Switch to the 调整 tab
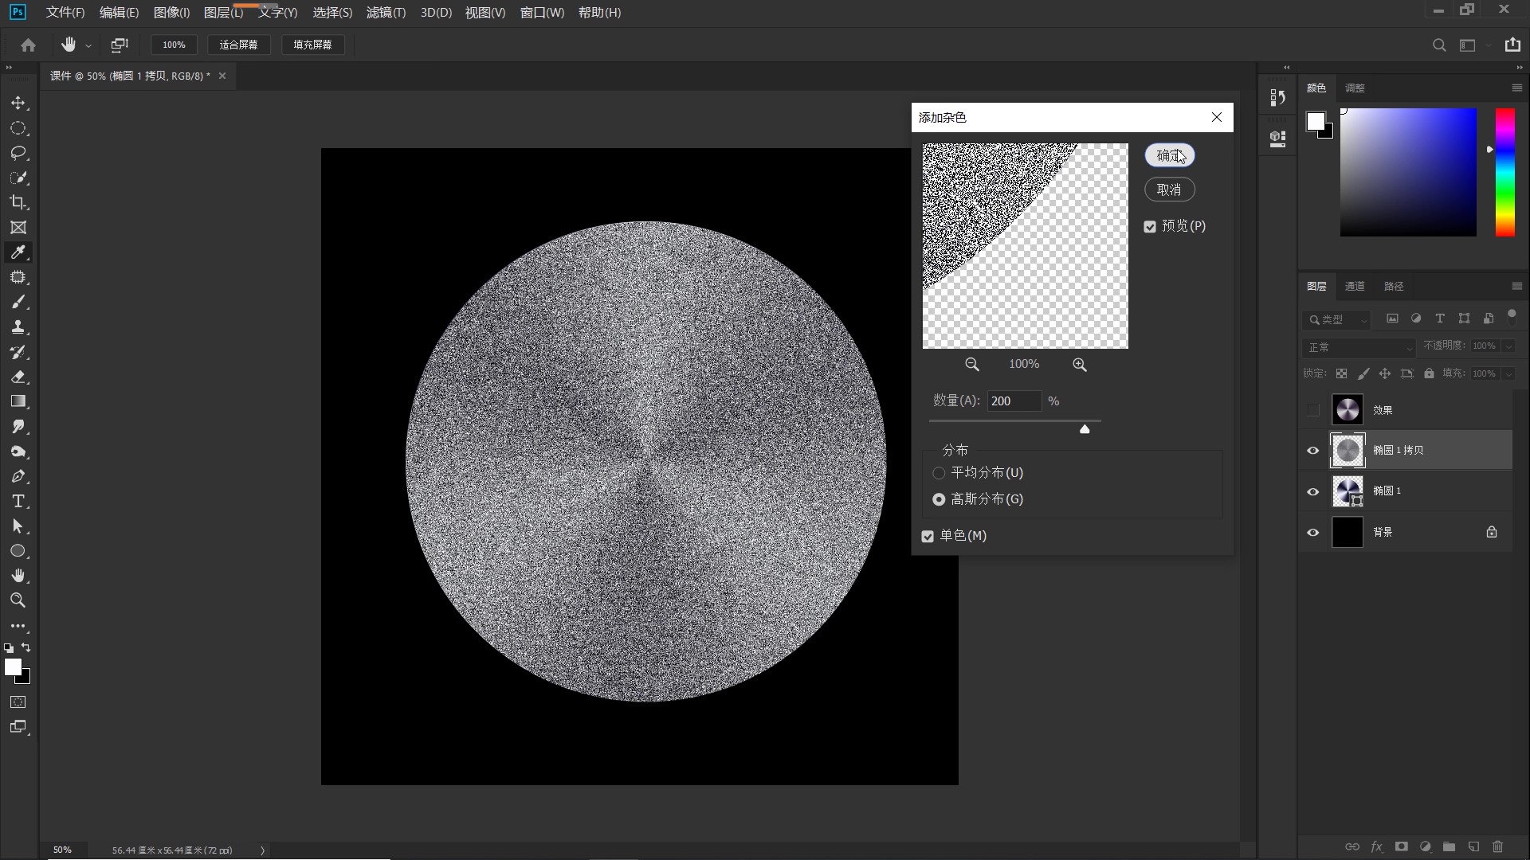The height and width of the screenshot is (860, 1530). pyautogui.click(x=1354, y=88)
